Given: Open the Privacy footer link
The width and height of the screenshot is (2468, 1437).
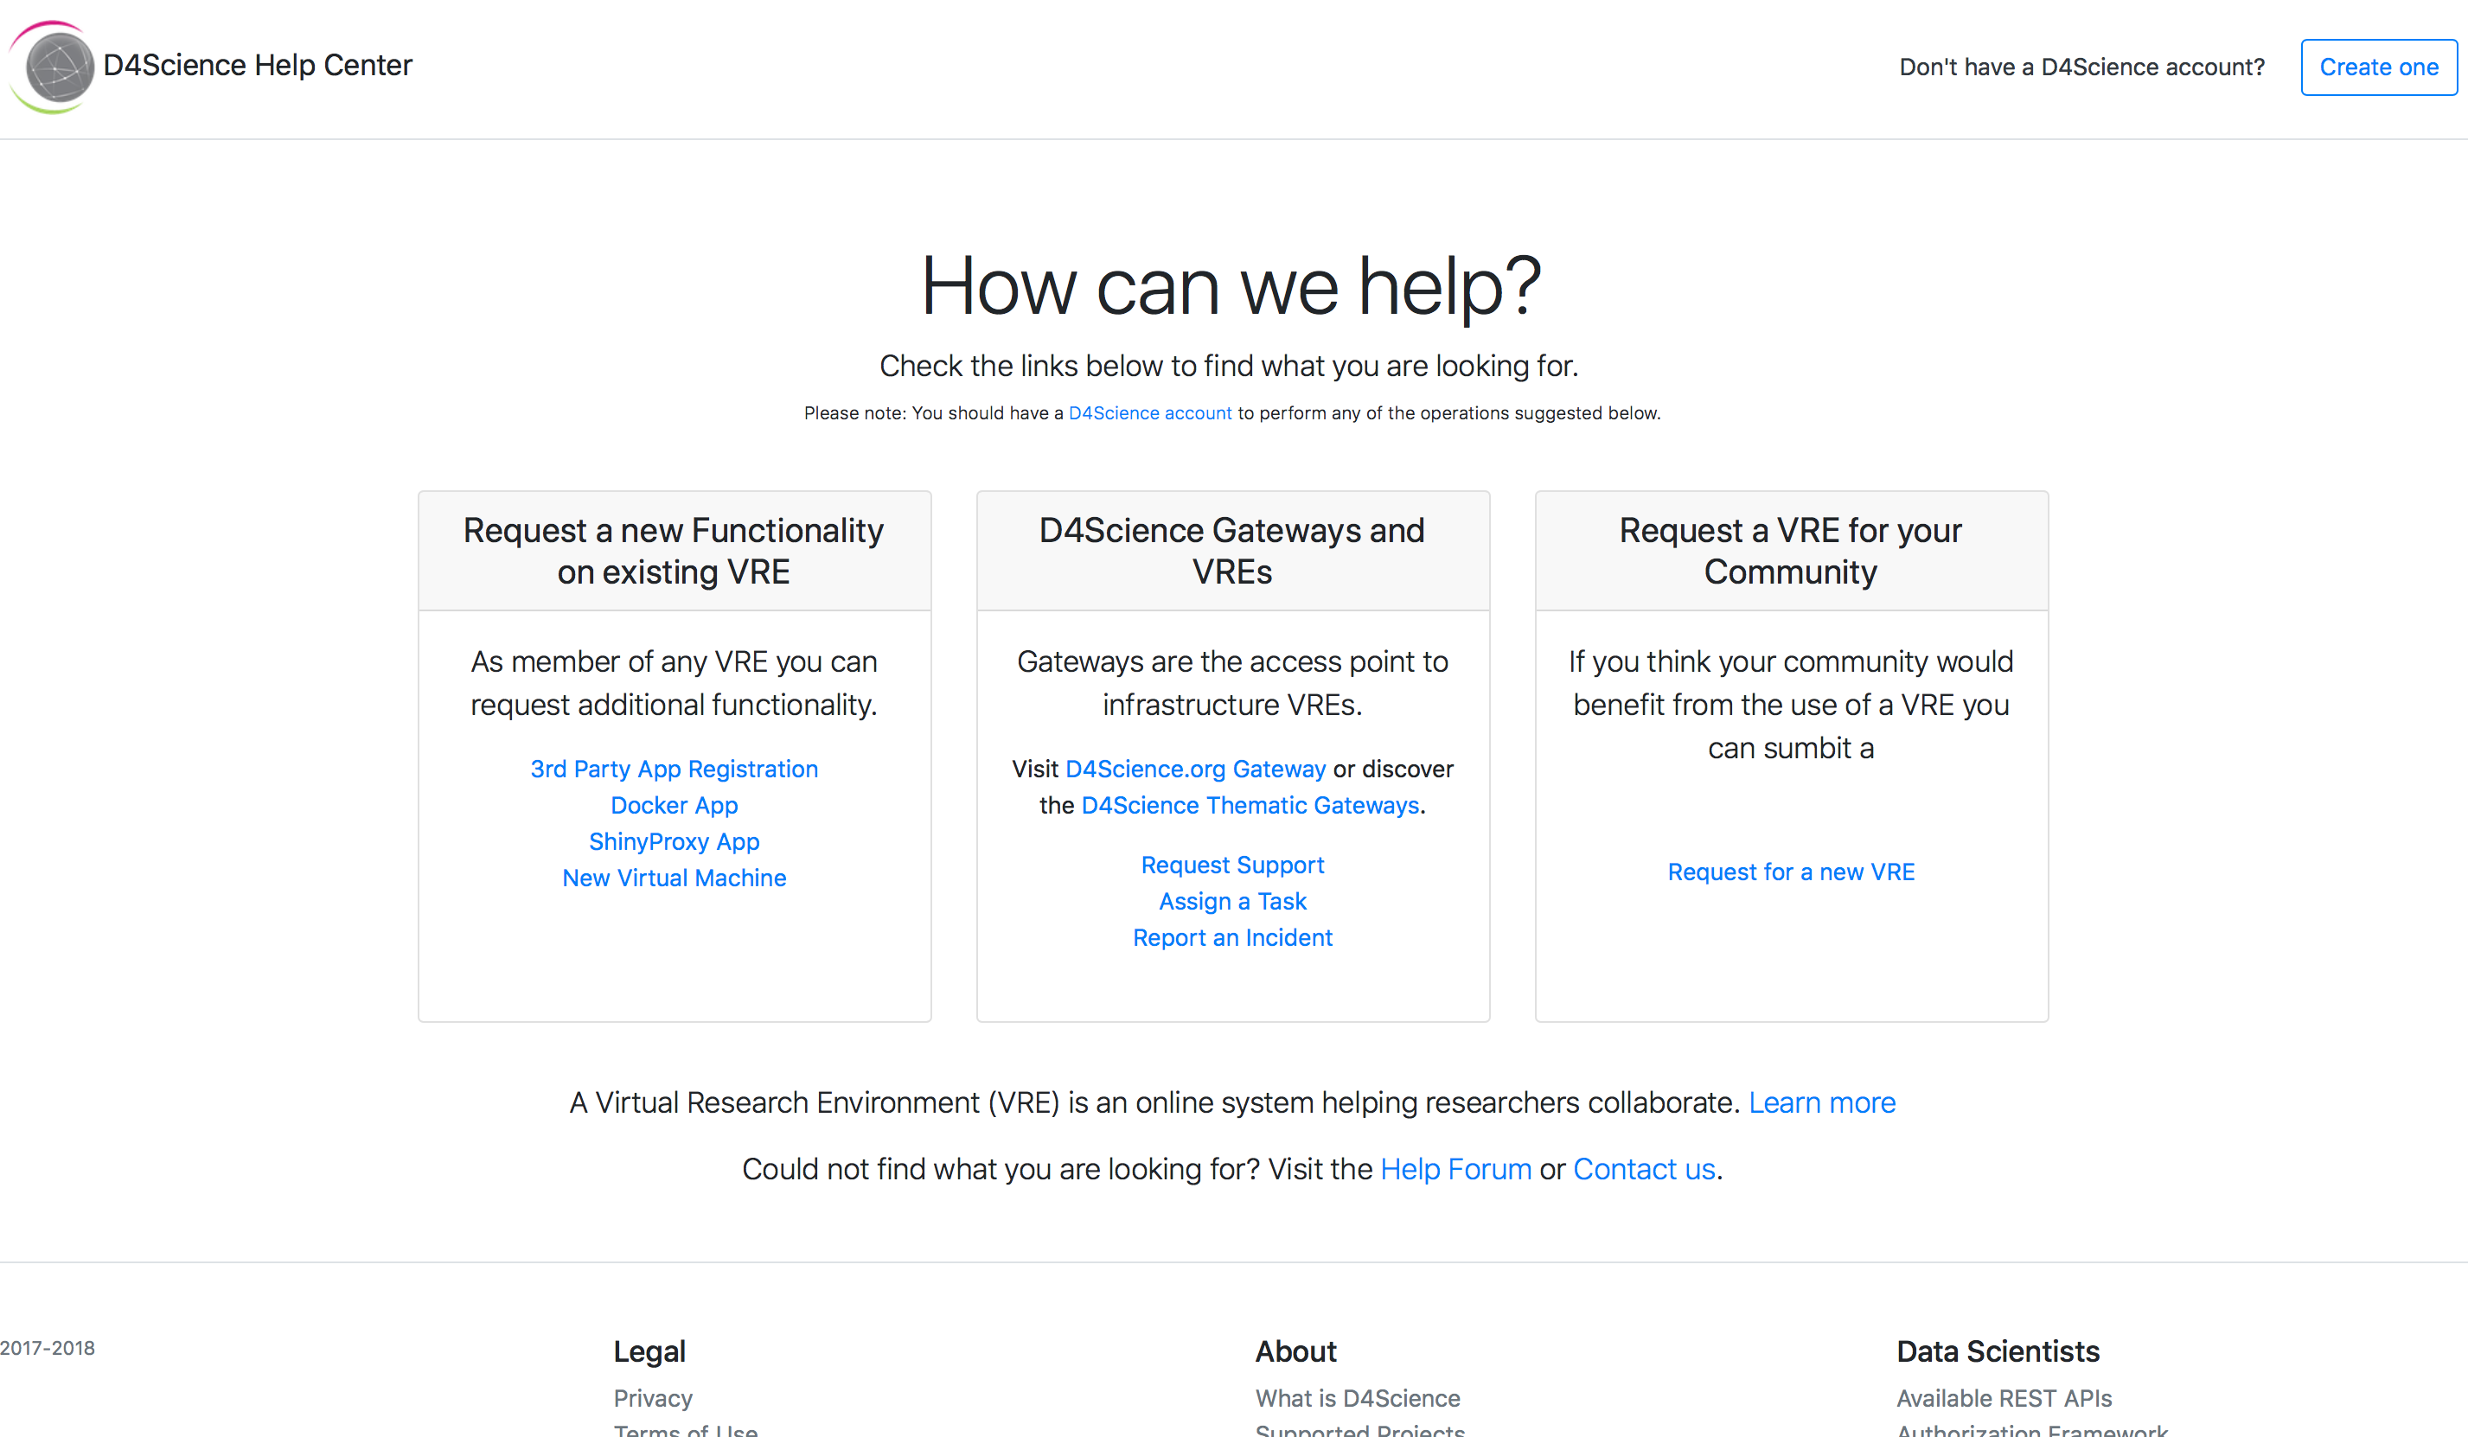Looking at the screenshot, I should 652,1398.
